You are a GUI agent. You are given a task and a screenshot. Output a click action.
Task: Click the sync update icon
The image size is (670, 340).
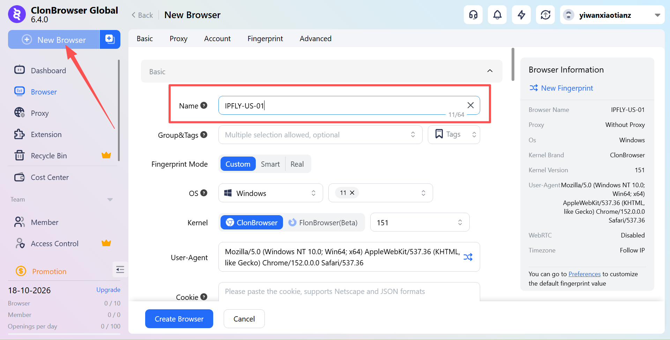click(x=545, y=15)
